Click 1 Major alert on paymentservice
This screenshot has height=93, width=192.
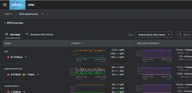click(x=30, y=74)
